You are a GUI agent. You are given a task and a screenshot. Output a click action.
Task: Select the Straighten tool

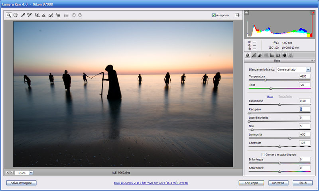click(43, 15)
